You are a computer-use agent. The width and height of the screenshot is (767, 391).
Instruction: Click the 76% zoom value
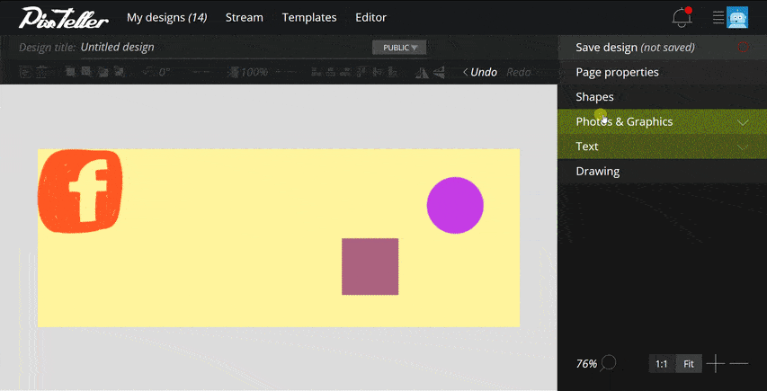pos(586,364)
